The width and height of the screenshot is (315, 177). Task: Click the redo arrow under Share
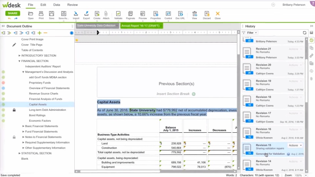16,18
